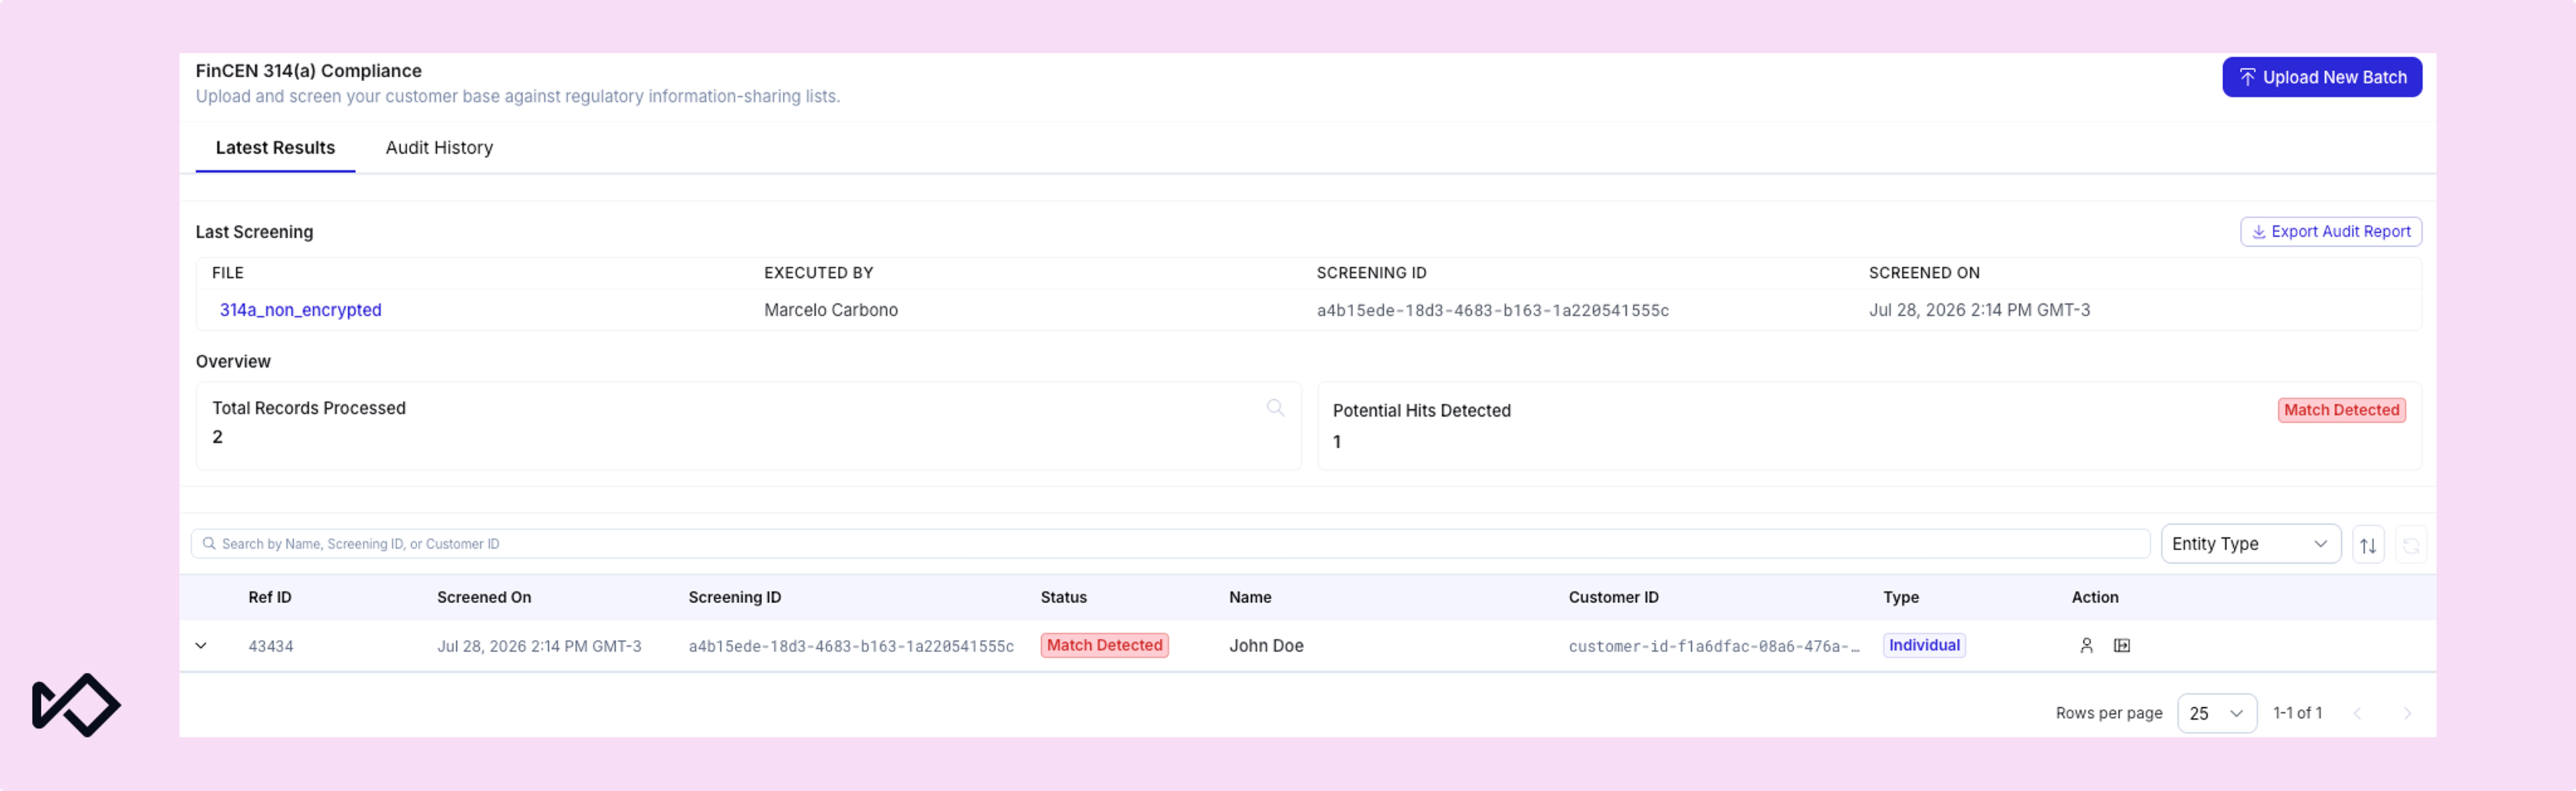The width and height of the screenshot is (2576, 791).
Task: View customer profile icon for John Doe
Action: tap(2086, 645)
